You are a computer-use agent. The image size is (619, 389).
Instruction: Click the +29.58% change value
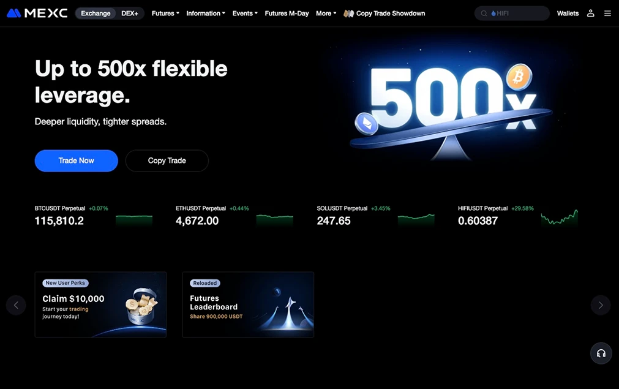coord(522,208)
